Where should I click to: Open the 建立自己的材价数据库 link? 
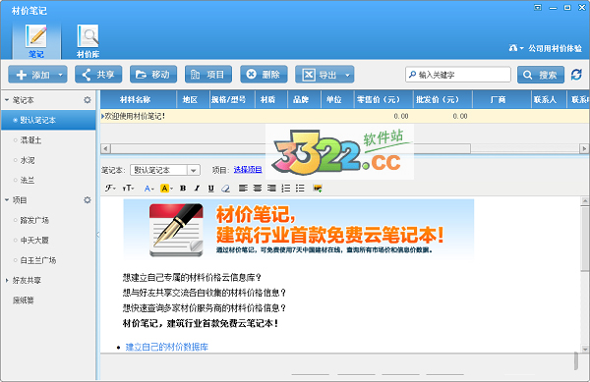coord(167,347)
